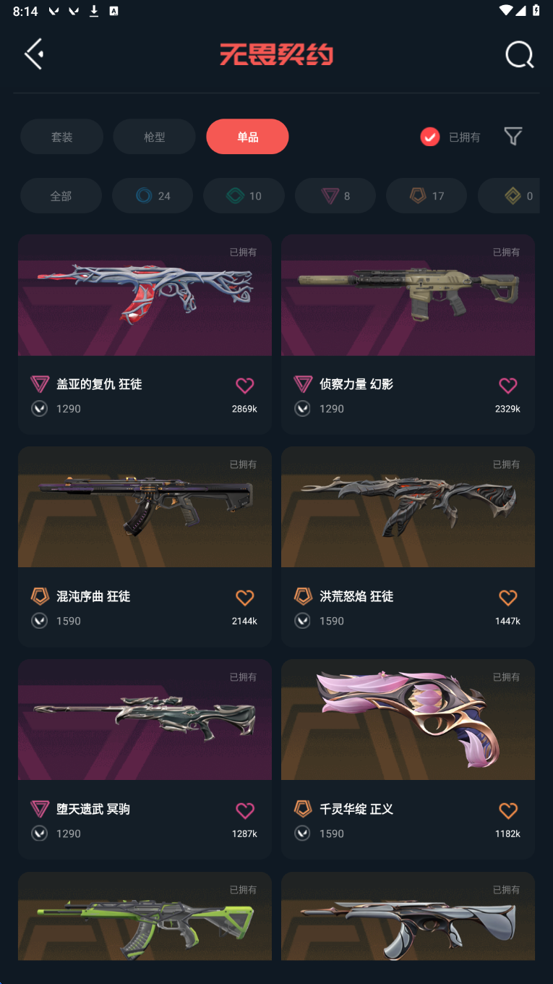Favorite 盖亚的复仇 狂徒 with heart icon
Viewport: 553px width, 984px height.
click(245, 385)
